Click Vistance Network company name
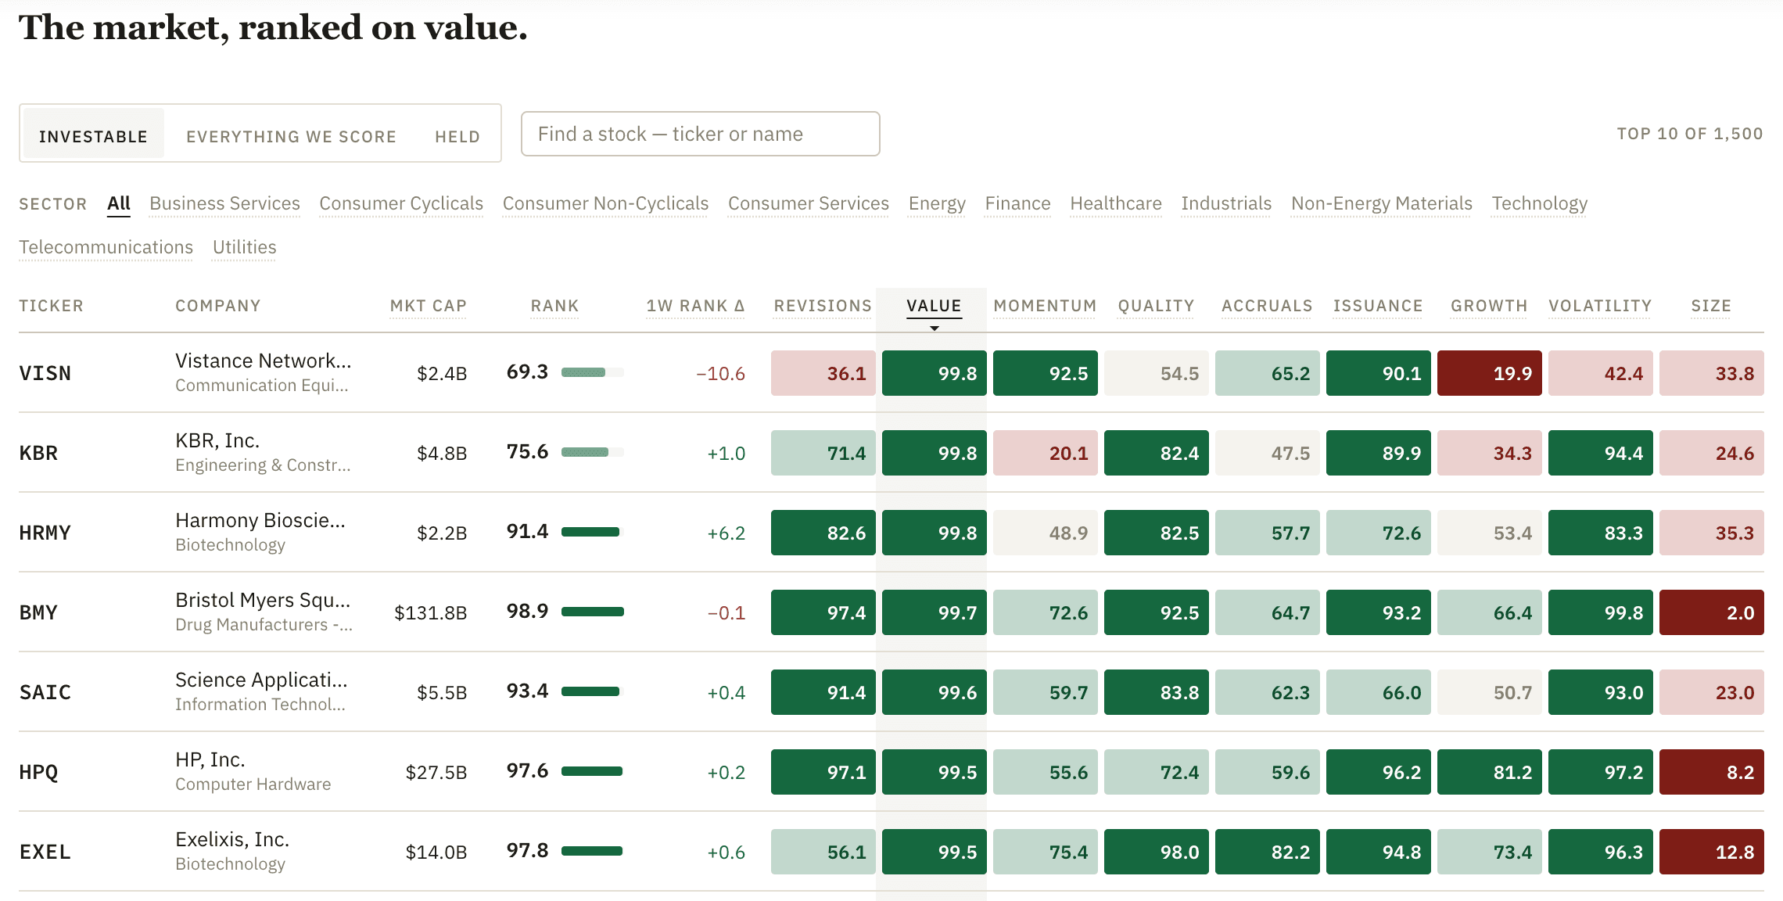This screenshot has width=1783, height=901. 264,361
